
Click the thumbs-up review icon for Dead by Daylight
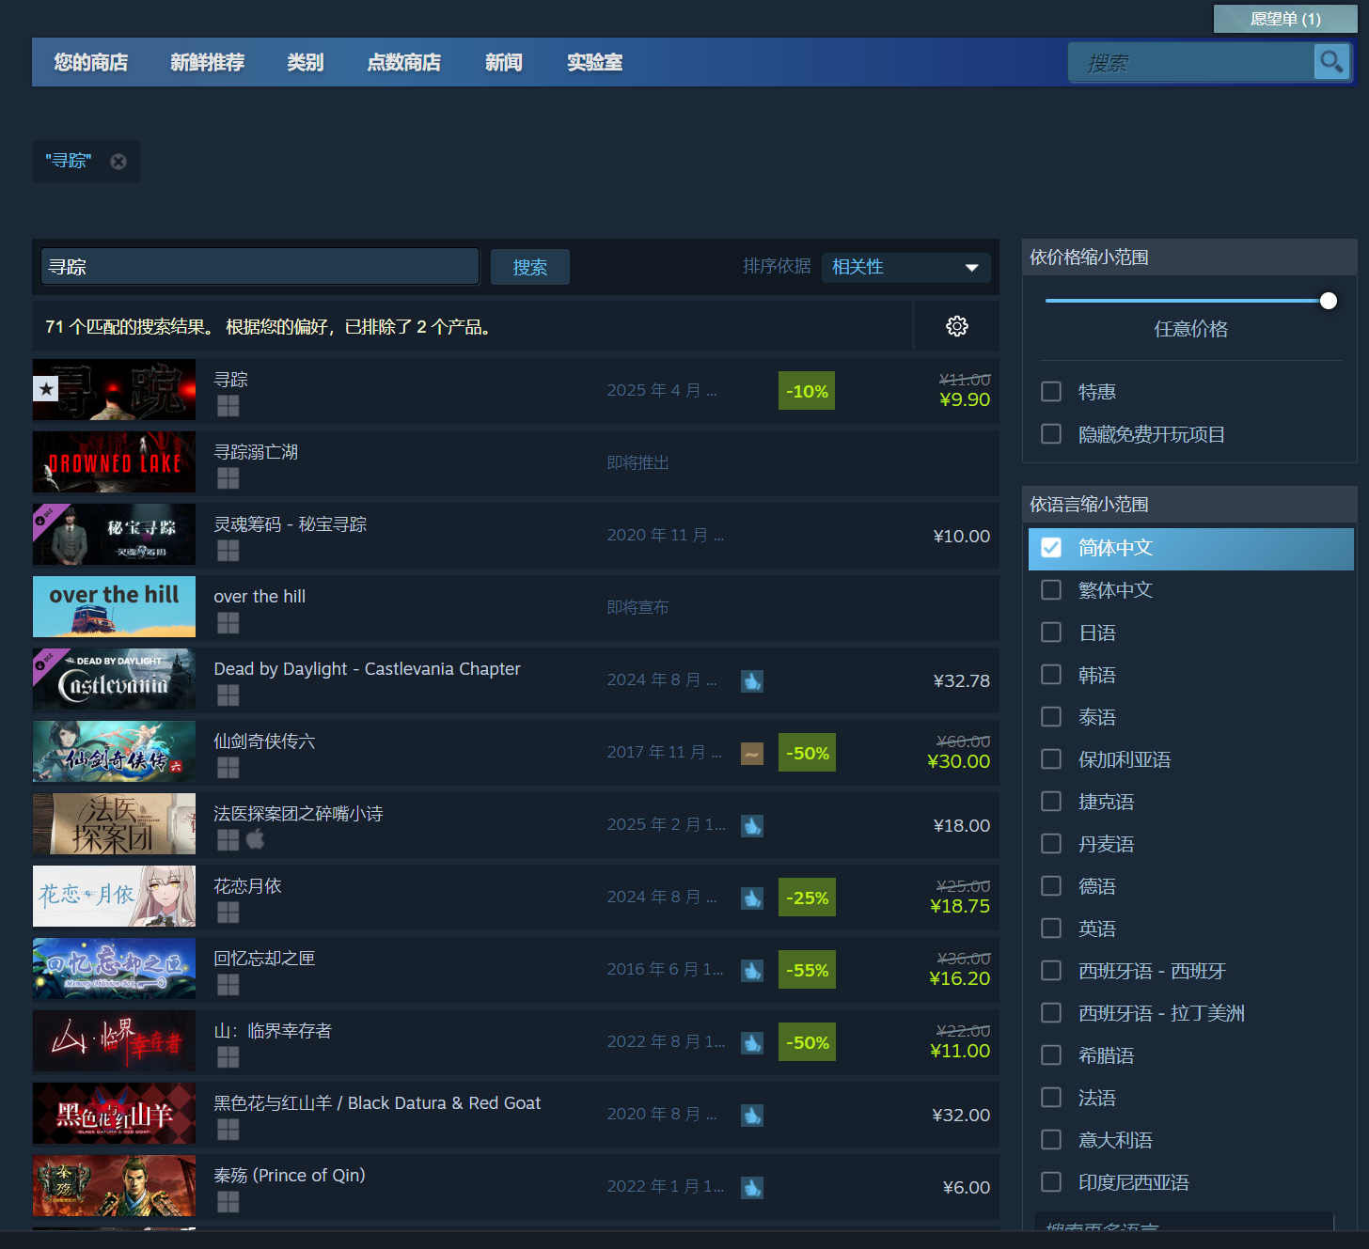pyautogui.click(x=752, y=681)
